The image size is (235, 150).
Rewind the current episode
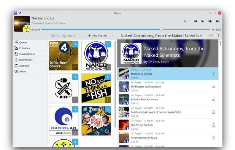(x=195, y=21)
